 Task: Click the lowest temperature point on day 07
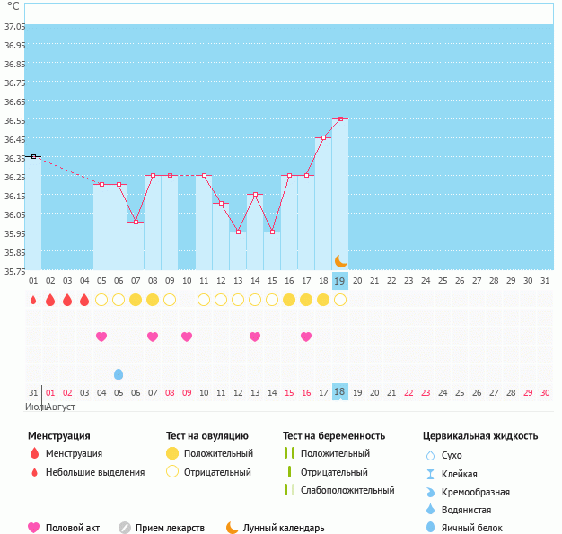[136, 222]
